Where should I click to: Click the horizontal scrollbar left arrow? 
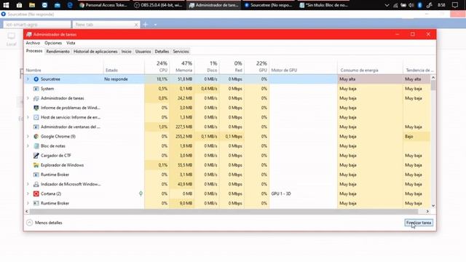click(x=27, y=212)
